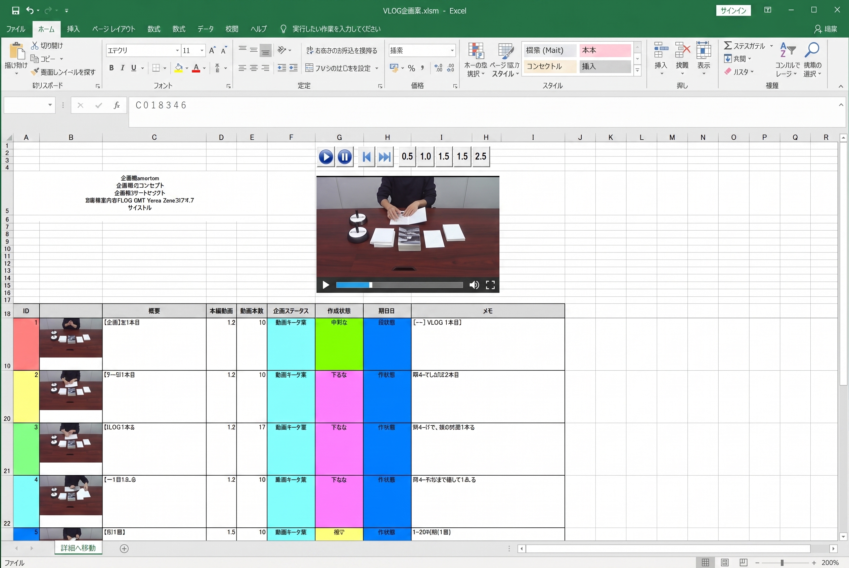Click the Decrease Indent icon
The image size is (849, 568).
click(x=281, y=68)
